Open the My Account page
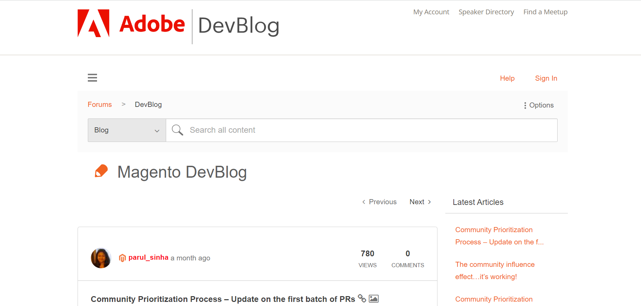Image resolution: width=641 pixels, height=306 pixels. (431, 12)
